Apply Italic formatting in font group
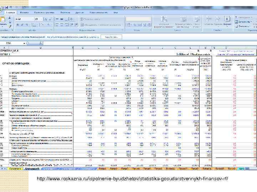This screenshot has height=192, width=257. pos(22,25)
